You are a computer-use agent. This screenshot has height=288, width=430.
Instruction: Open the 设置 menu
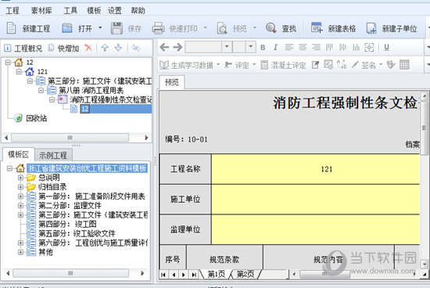coord(115,11)
